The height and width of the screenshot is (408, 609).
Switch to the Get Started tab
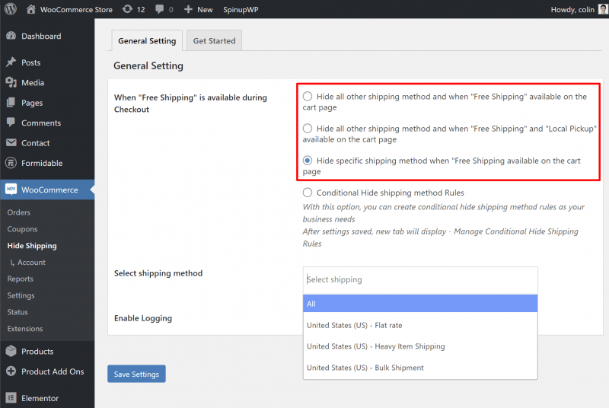pos(214,40)
